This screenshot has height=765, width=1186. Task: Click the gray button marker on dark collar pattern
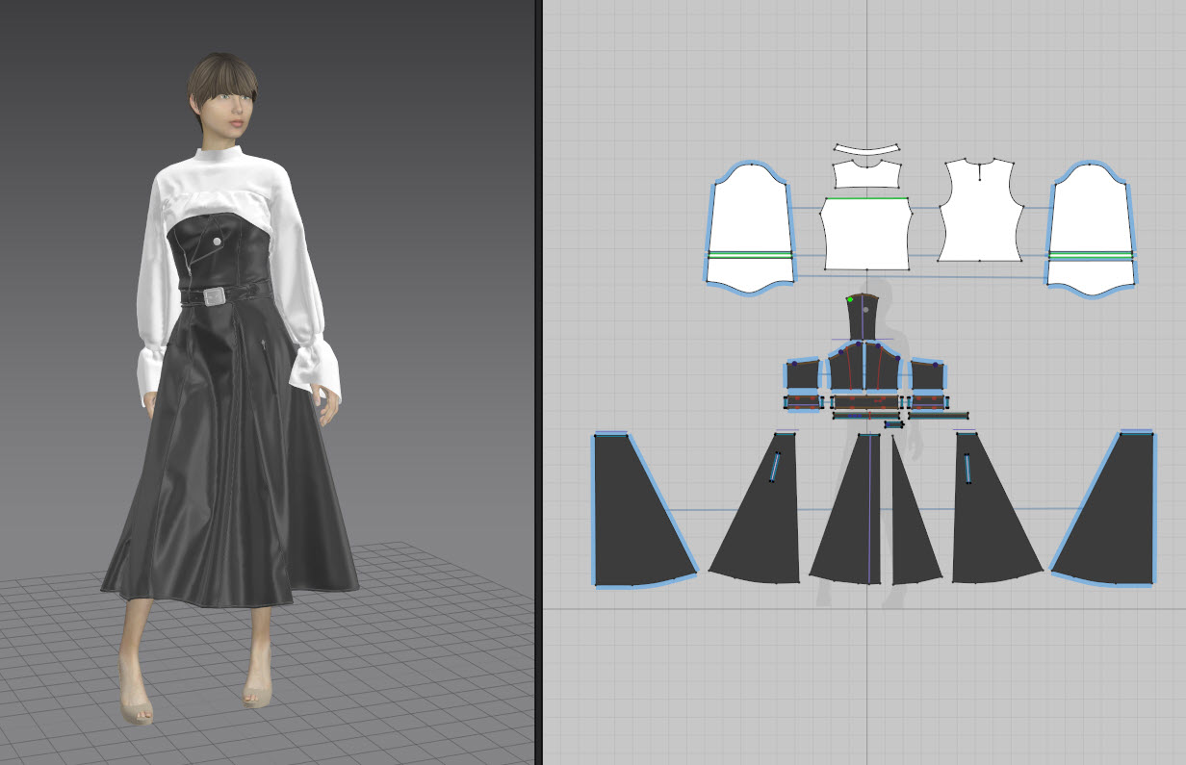[867, 311]
